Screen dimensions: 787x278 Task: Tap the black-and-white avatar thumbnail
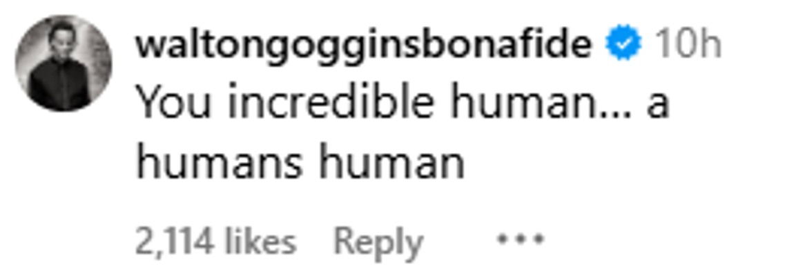pos(64,63)
